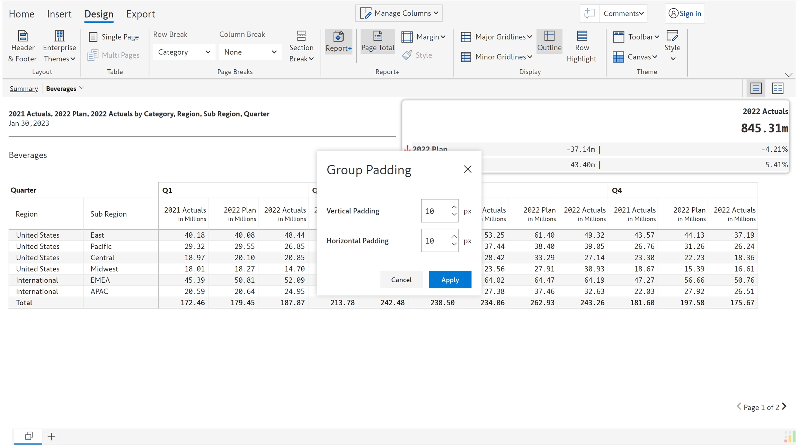
Task: Toggle the Page Total option
Action: 378,41
